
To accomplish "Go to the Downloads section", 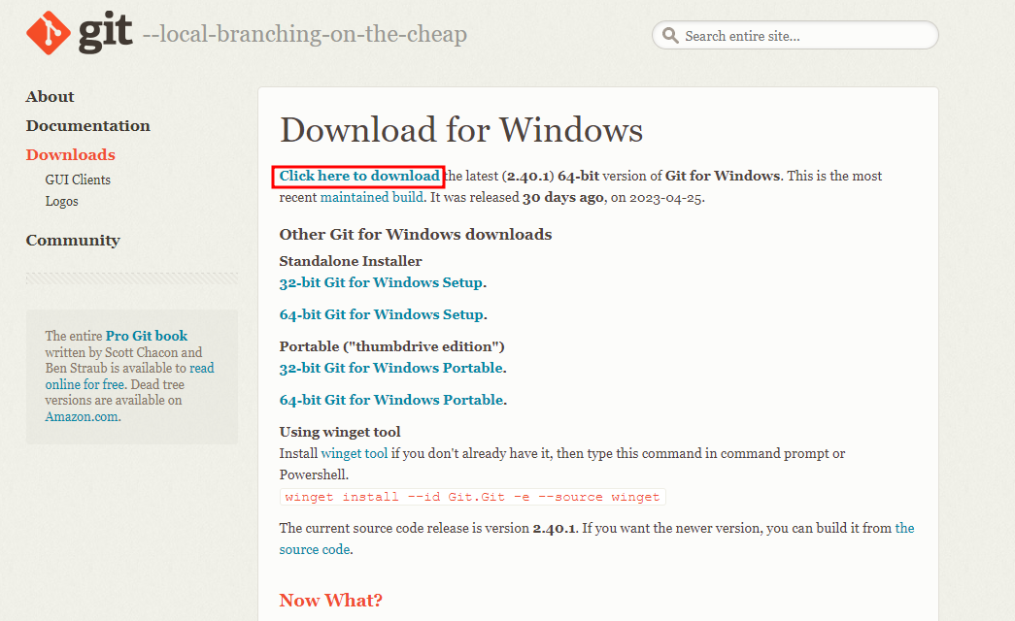I will tap(71, 154).
